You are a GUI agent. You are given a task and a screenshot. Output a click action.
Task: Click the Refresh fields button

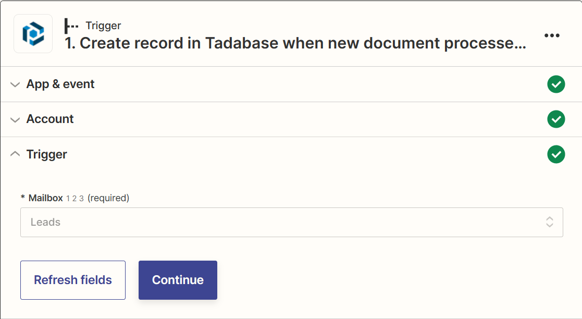tap(72, 280)
